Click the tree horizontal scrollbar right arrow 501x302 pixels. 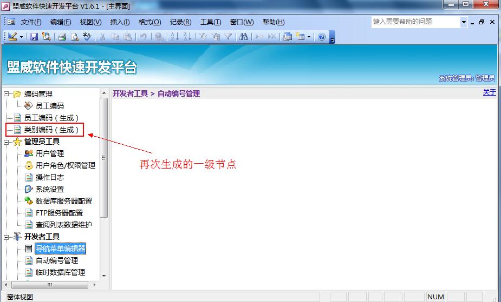[x=94, y=285]
